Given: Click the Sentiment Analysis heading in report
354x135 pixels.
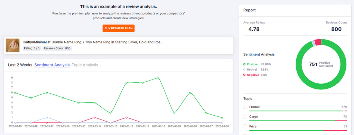Looking at the screenshot, I should [x=259, y=54].
